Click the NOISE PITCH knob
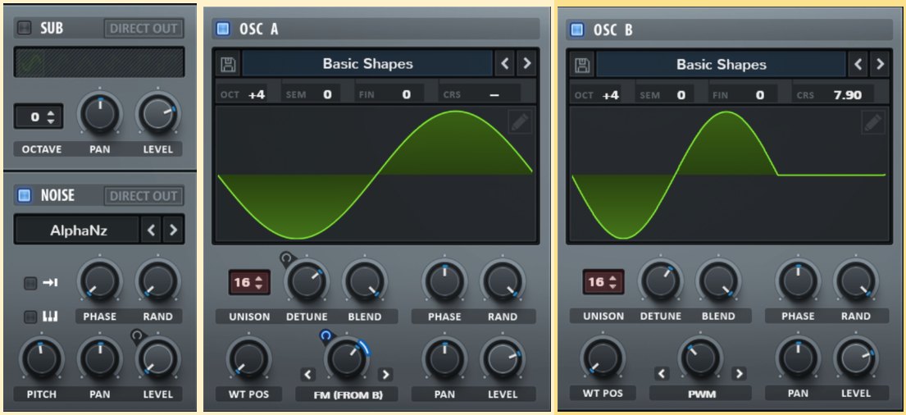 point(42,359)
